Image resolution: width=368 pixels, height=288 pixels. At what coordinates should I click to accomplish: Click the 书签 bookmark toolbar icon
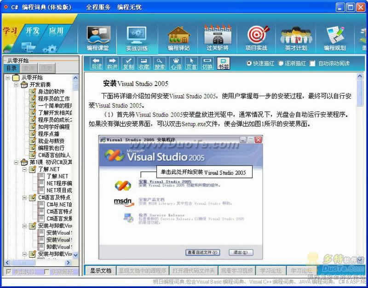(x=223, y=63)
